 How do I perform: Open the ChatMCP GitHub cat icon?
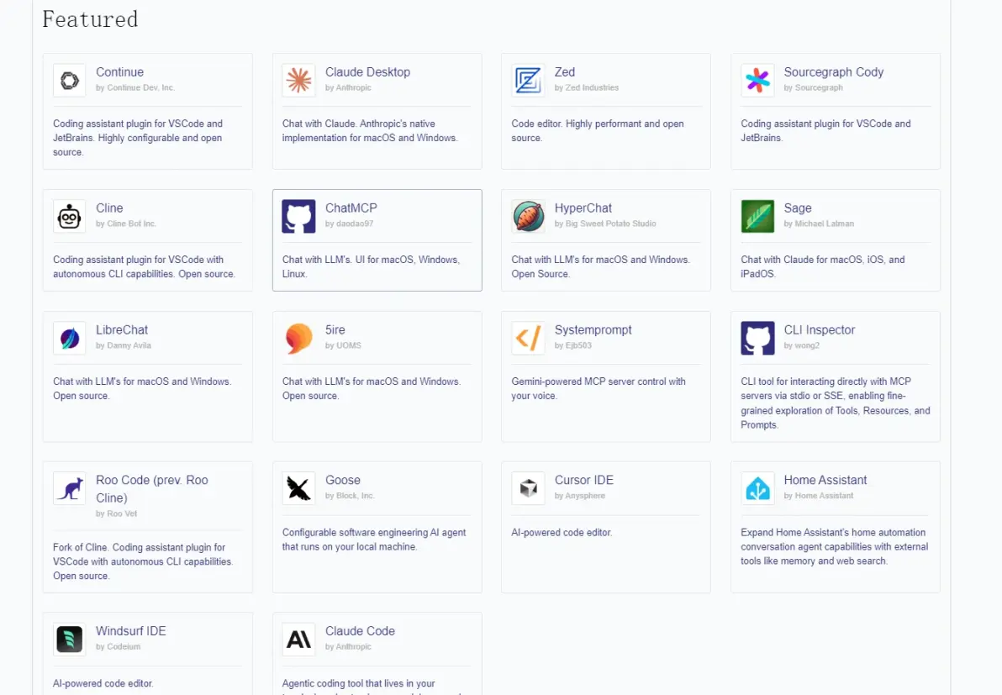coord(298,216)
